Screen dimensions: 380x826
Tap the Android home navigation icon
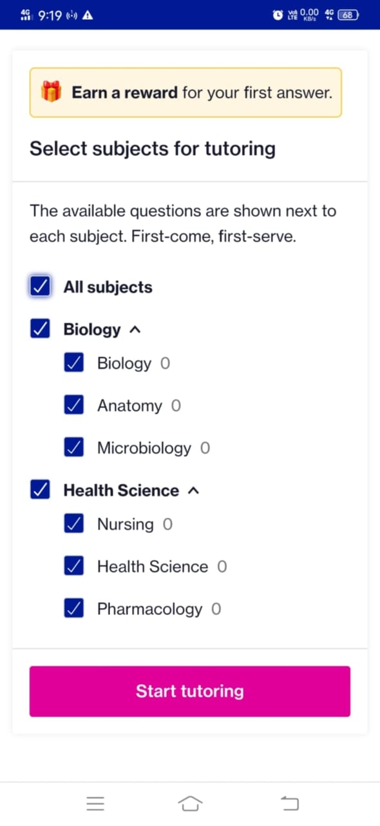190,803
